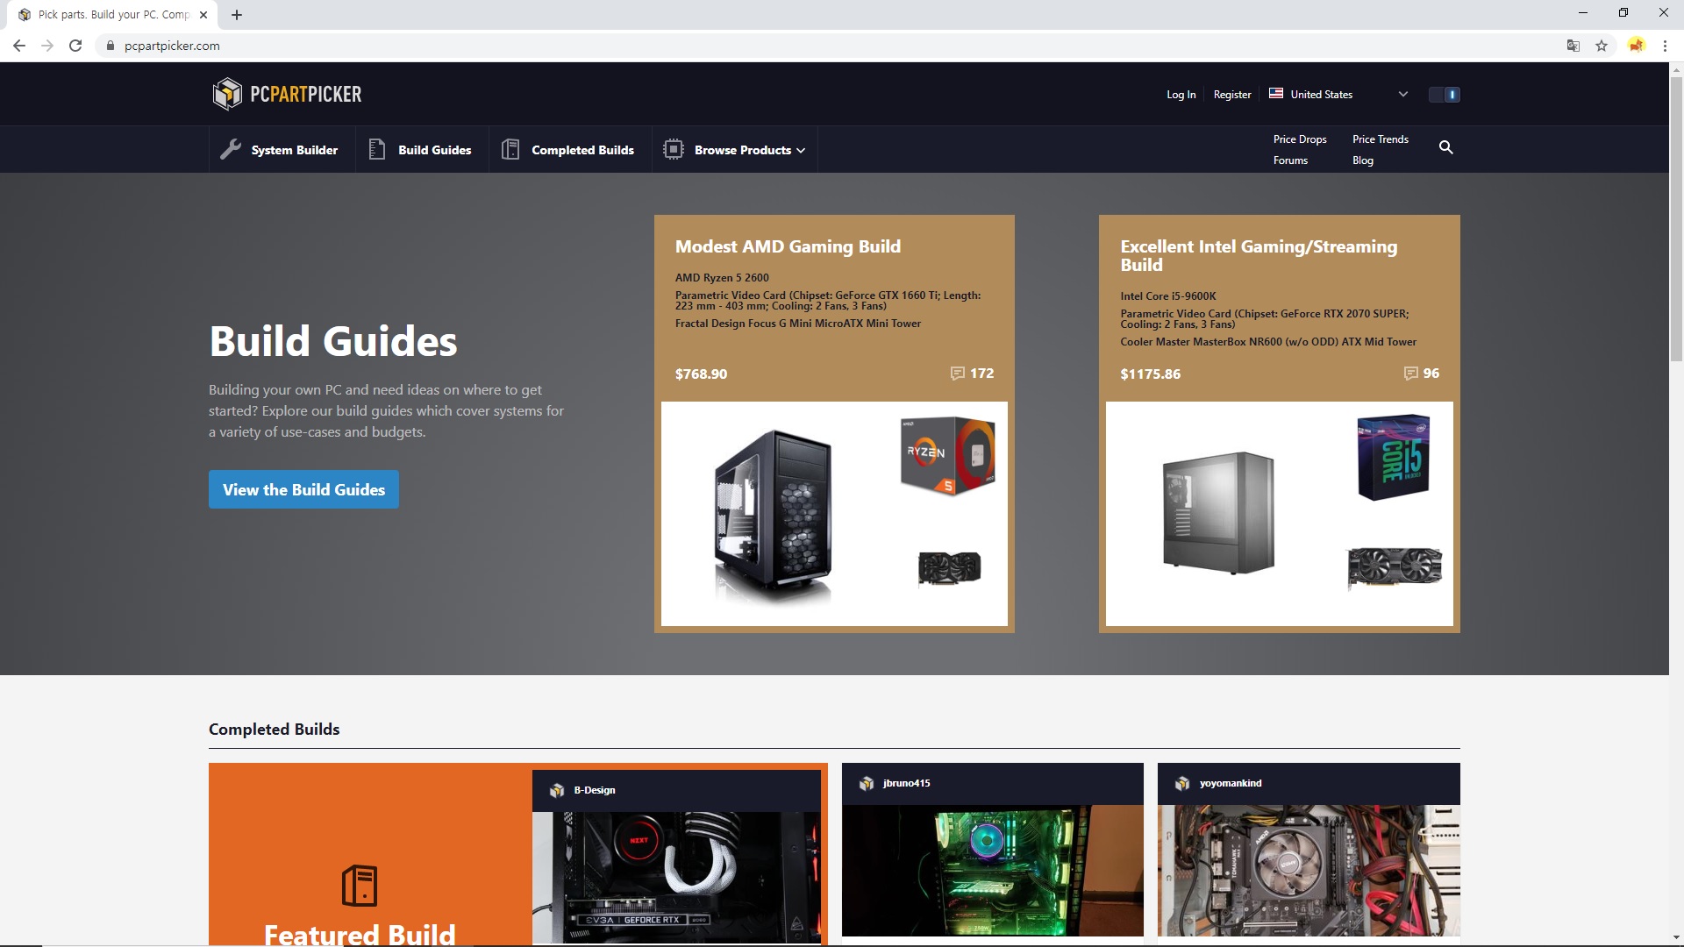
Task: Expand the Browse Products dropdown chevron
Action: click(801, 151)
